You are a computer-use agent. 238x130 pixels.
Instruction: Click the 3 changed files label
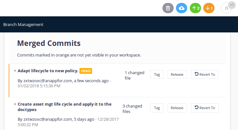tap(132, 109)
